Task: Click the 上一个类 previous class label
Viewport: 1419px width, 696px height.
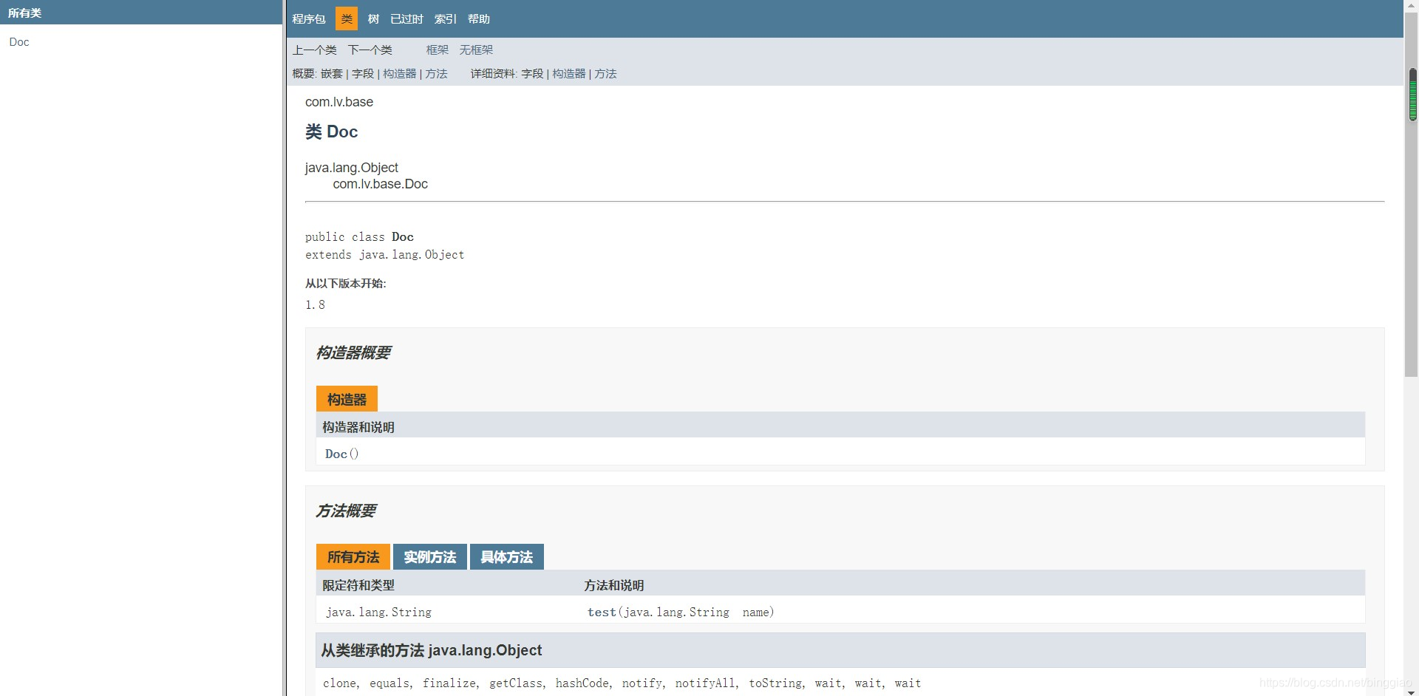Action: [x=314, y=50]
